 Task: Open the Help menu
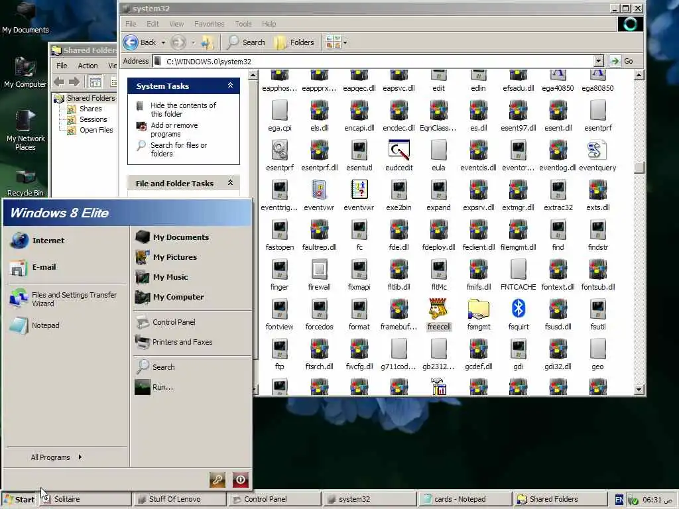coord(269,24)
